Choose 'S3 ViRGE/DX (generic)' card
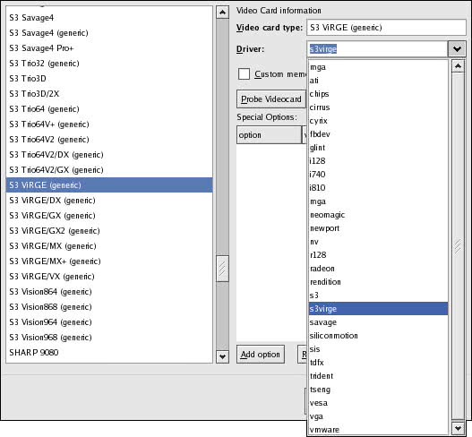 click(109, 201)
